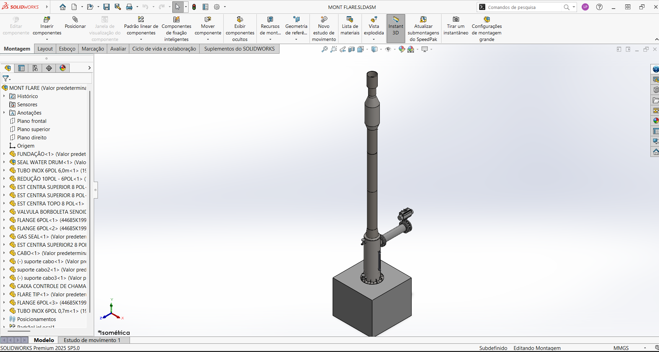The height and width of the screenshot is (352, 659).
Task: Select VALVULA BORBOLETA component in tree
Action: click(x=52, y=212)
